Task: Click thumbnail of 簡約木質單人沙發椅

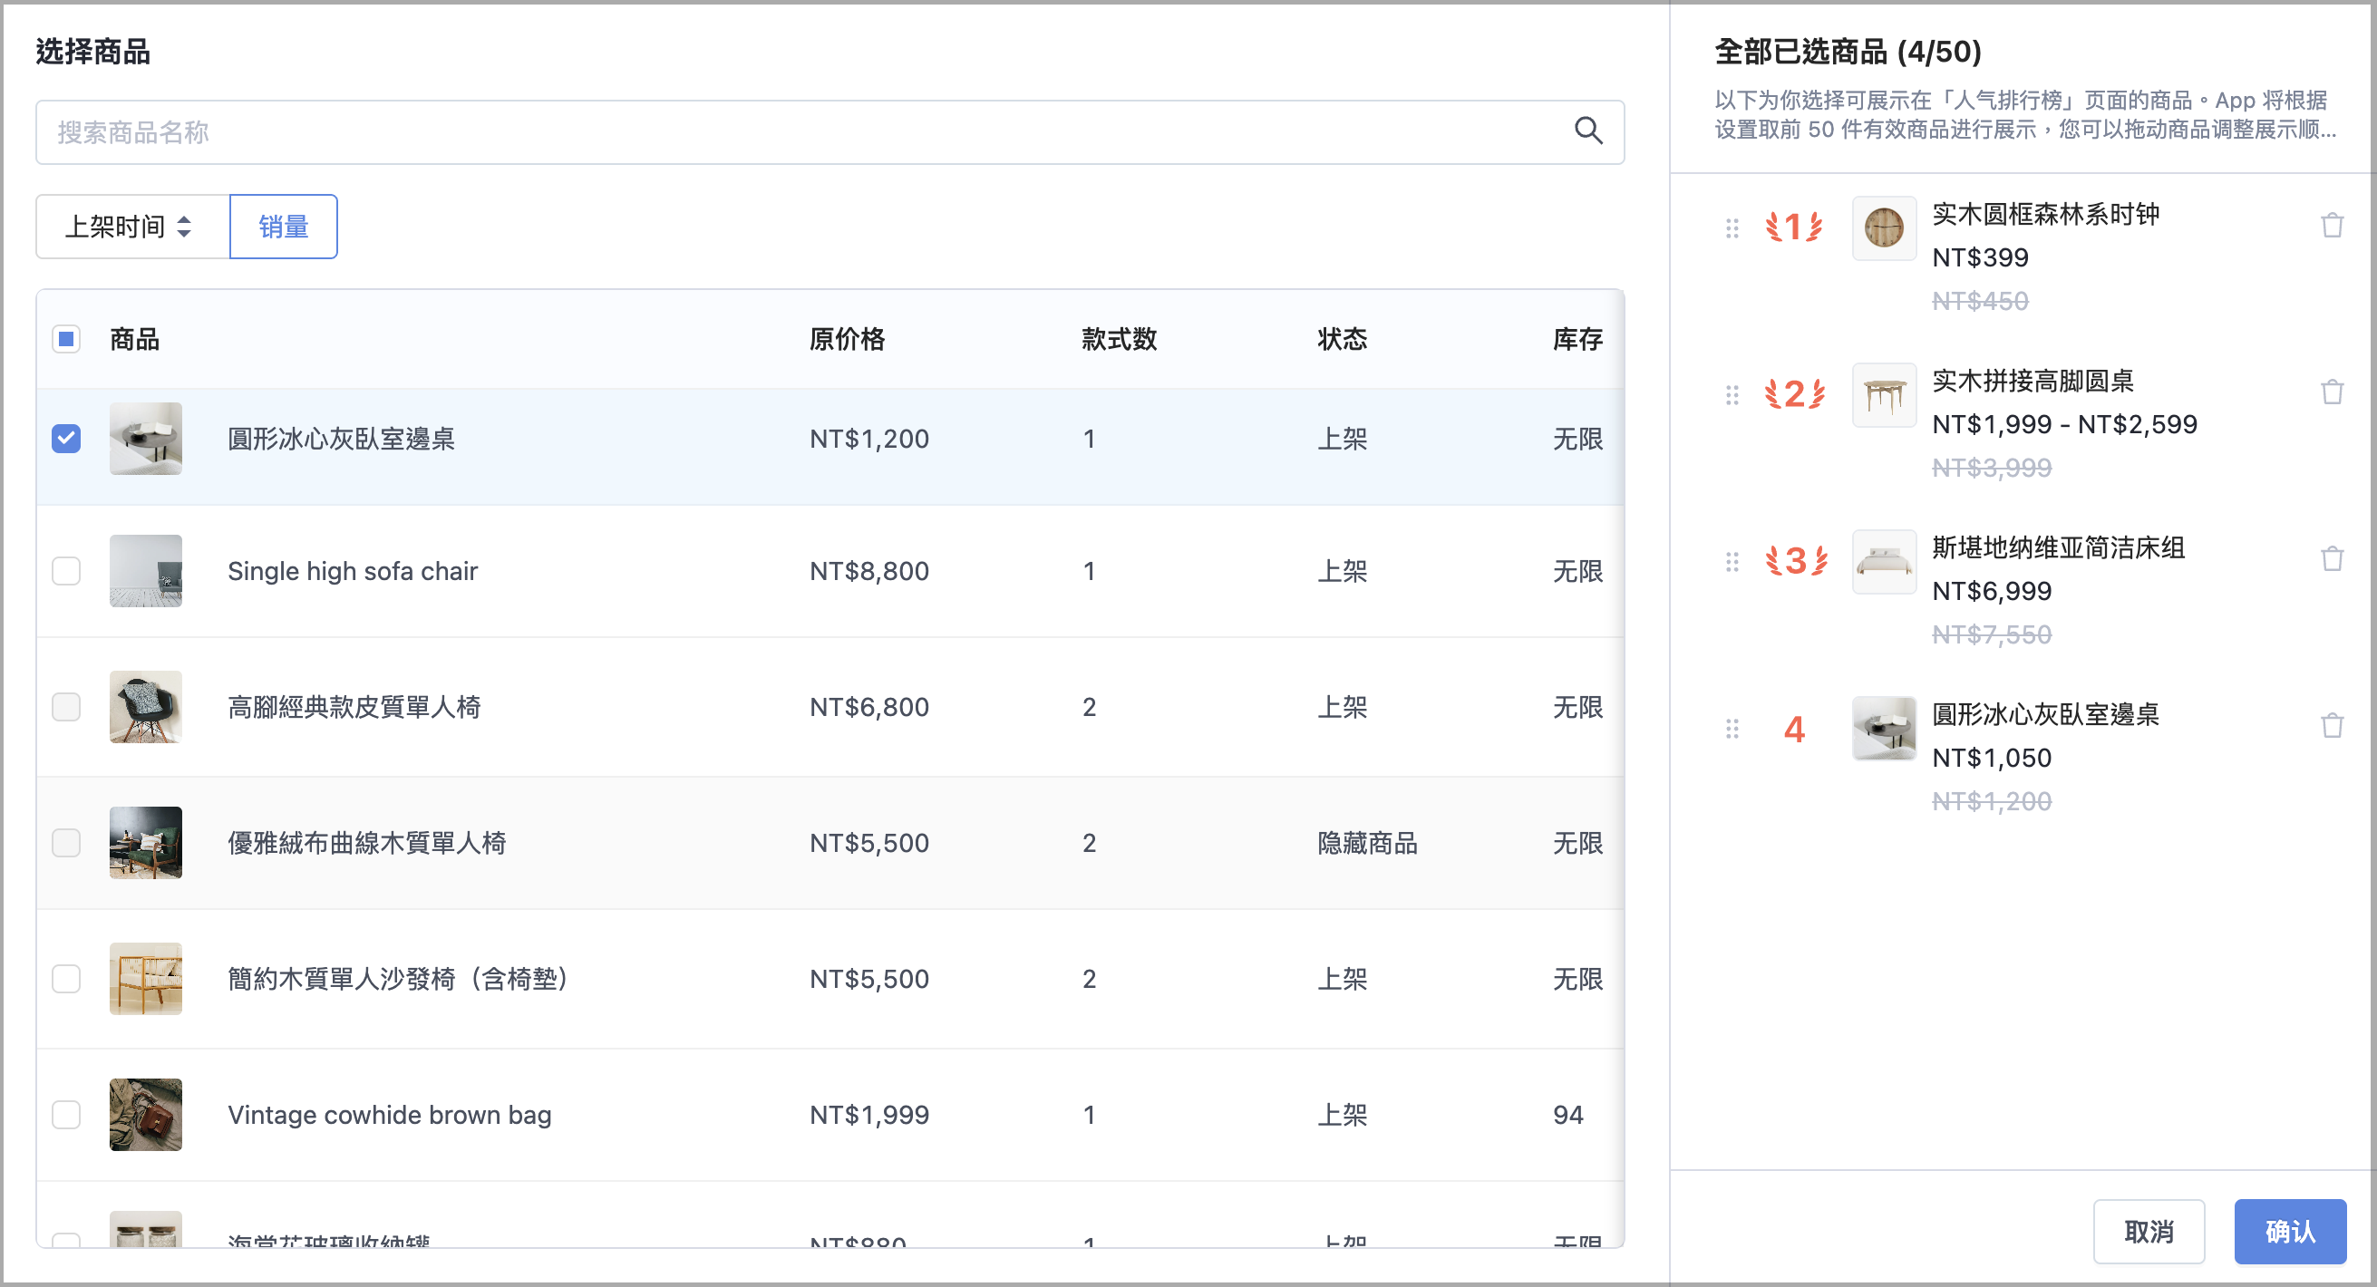Action: click(146, 978)
